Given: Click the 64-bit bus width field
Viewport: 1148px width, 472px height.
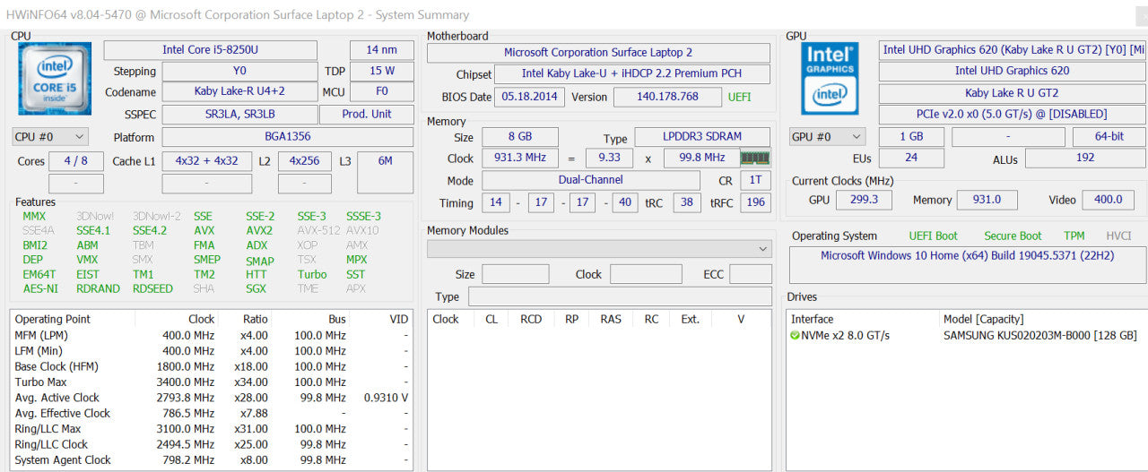Looking at the screenshot, I should pyautogui.click(x=1109, y=137).
